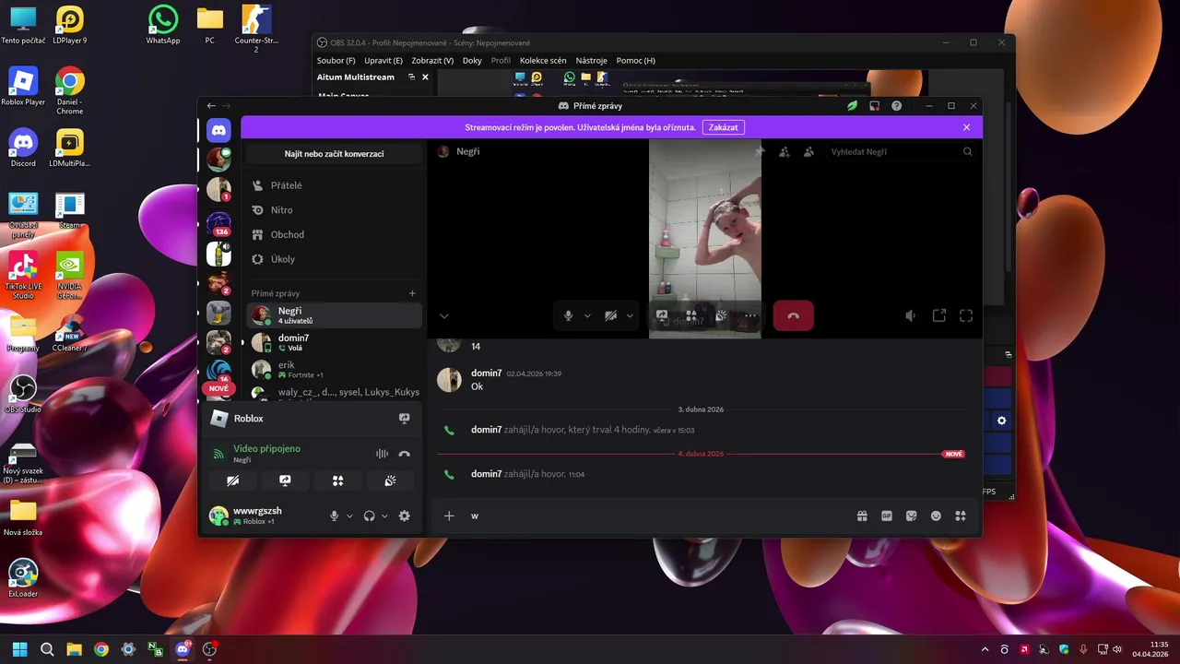Open sticker picker in message bar

coord(912,516)
